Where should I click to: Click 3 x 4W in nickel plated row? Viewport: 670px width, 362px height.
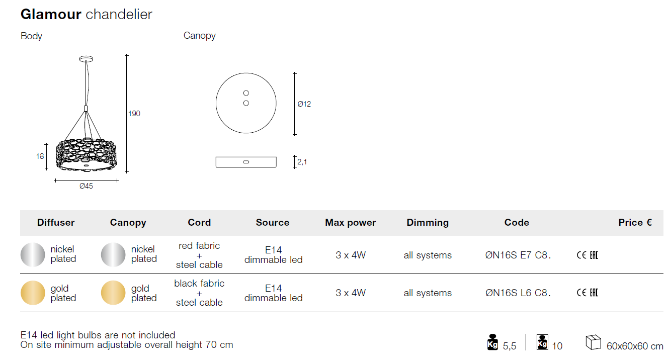351,255
